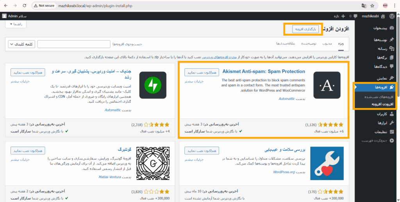
Task: Open the Google Translate icon in address bar
Action: click(x=364, y=5)
